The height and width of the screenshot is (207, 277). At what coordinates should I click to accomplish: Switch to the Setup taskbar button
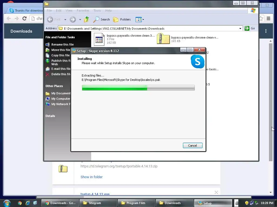tap(213, 203)
